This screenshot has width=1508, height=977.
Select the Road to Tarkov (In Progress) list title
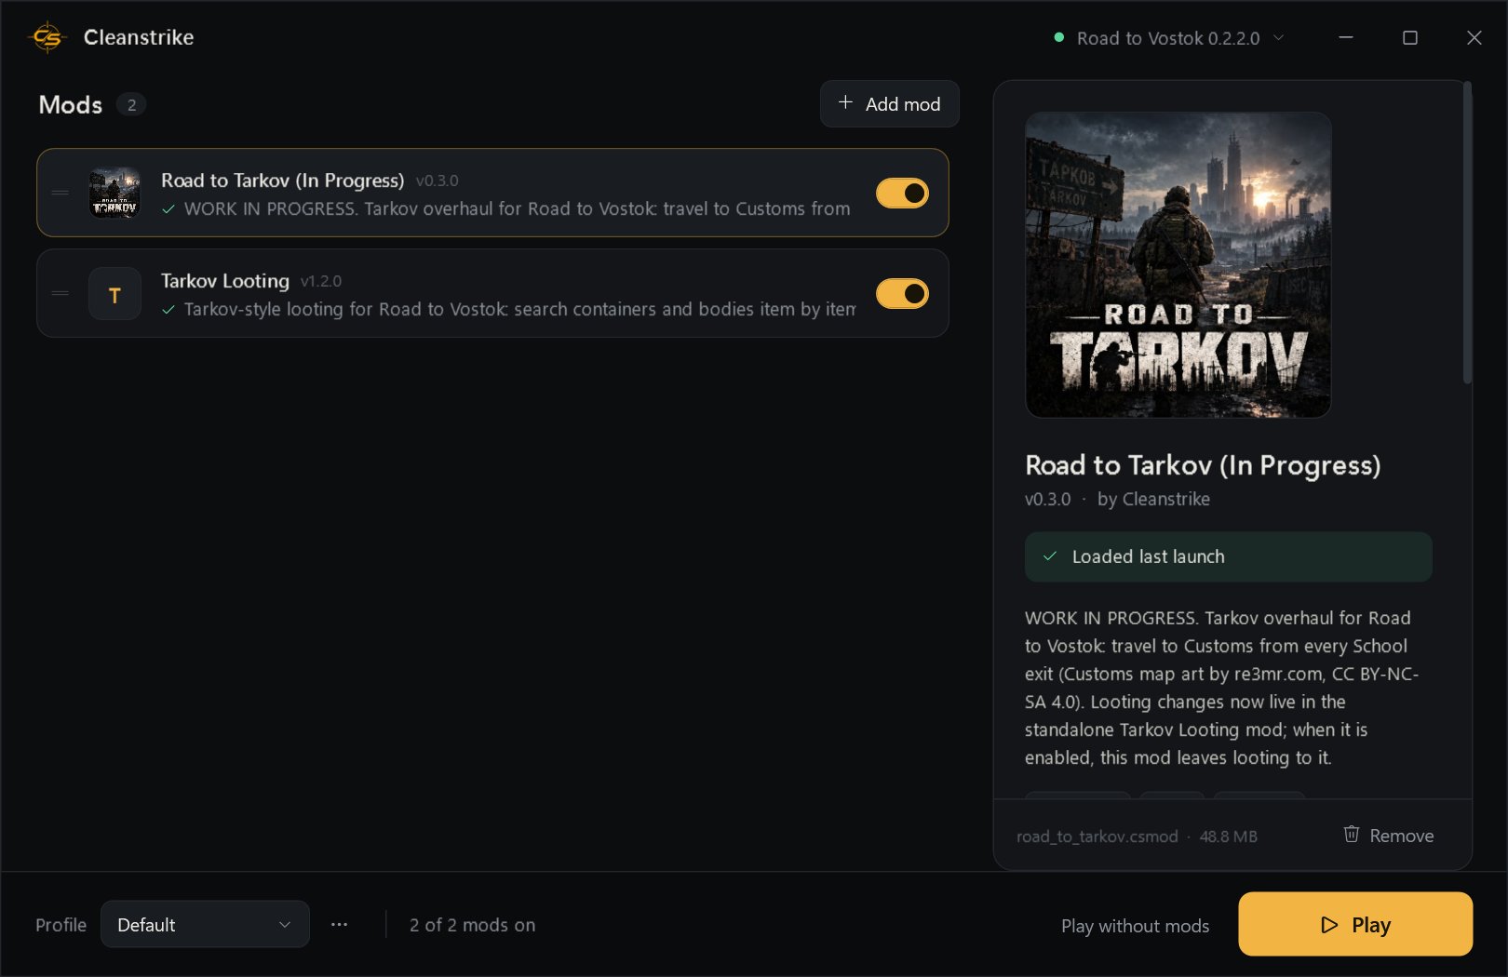click(x=282, y=180)
